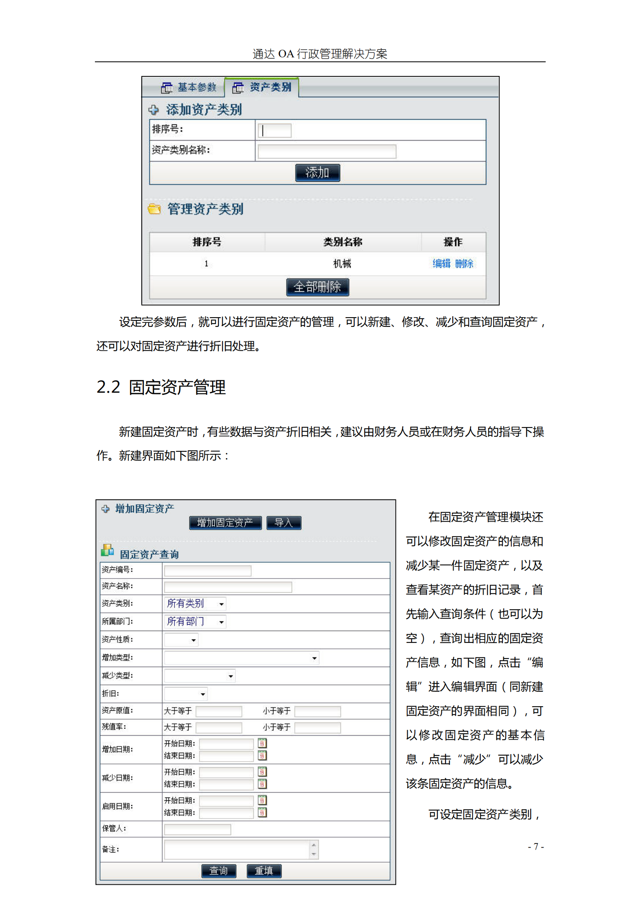Click the 2.2 固定资产管理 heading
The image size is (641, 907).
161,387
